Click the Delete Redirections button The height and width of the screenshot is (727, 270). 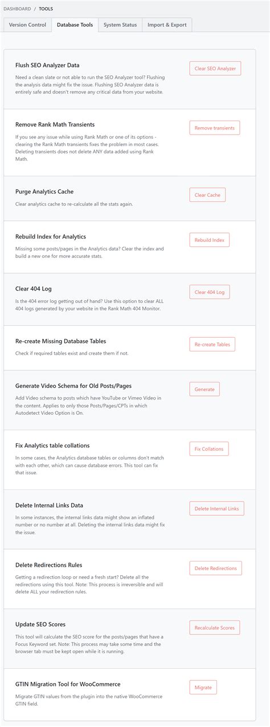pos(216,568)
